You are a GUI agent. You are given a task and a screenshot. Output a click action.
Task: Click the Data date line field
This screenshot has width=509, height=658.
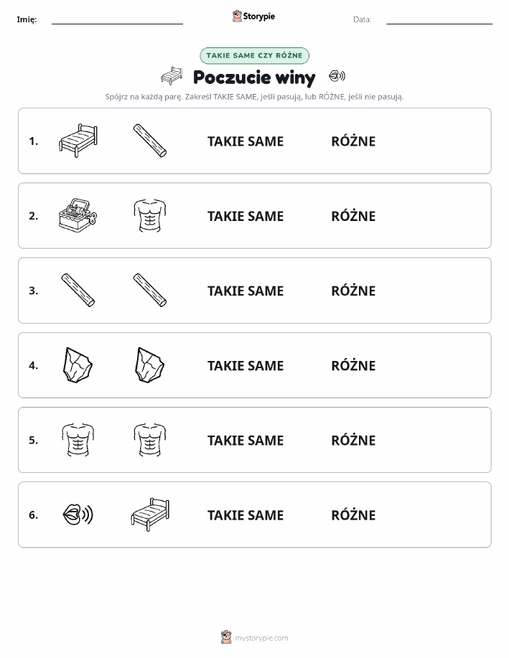tap(439, 19)
